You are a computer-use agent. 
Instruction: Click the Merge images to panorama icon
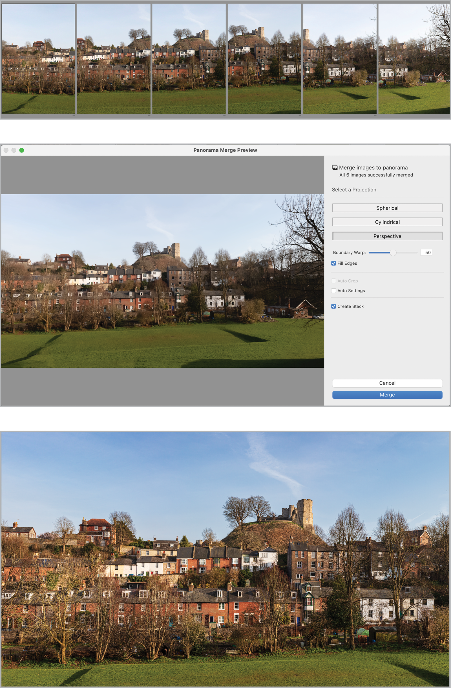point(334,167)
